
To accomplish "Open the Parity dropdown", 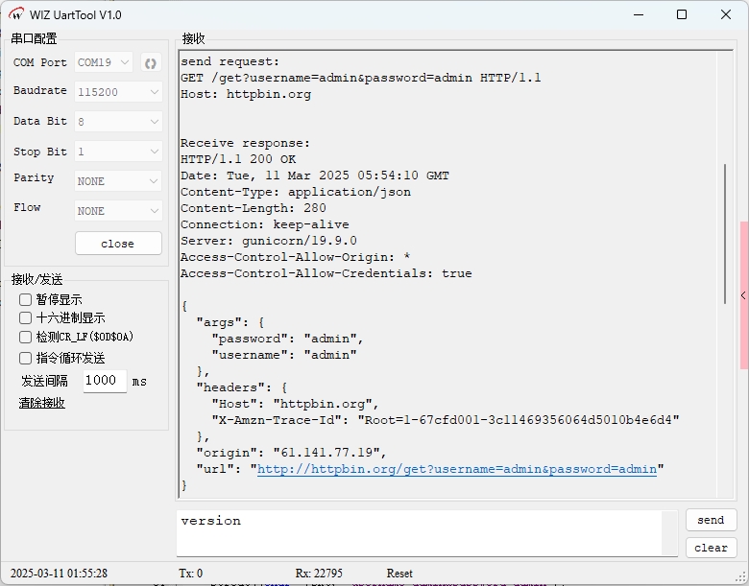I will pyautogui.click(x=118, y=181).
